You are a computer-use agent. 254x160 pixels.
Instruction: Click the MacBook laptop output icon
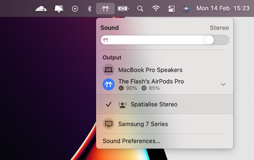108,70
